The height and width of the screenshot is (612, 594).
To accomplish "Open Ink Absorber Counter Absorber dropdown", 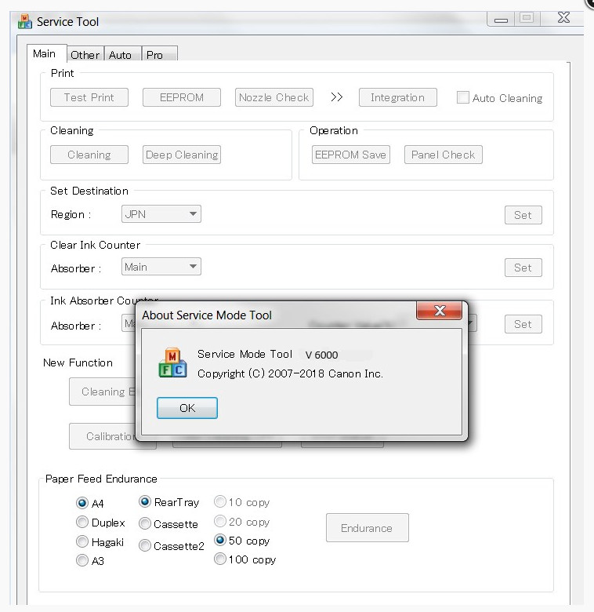I will point(129,323).
